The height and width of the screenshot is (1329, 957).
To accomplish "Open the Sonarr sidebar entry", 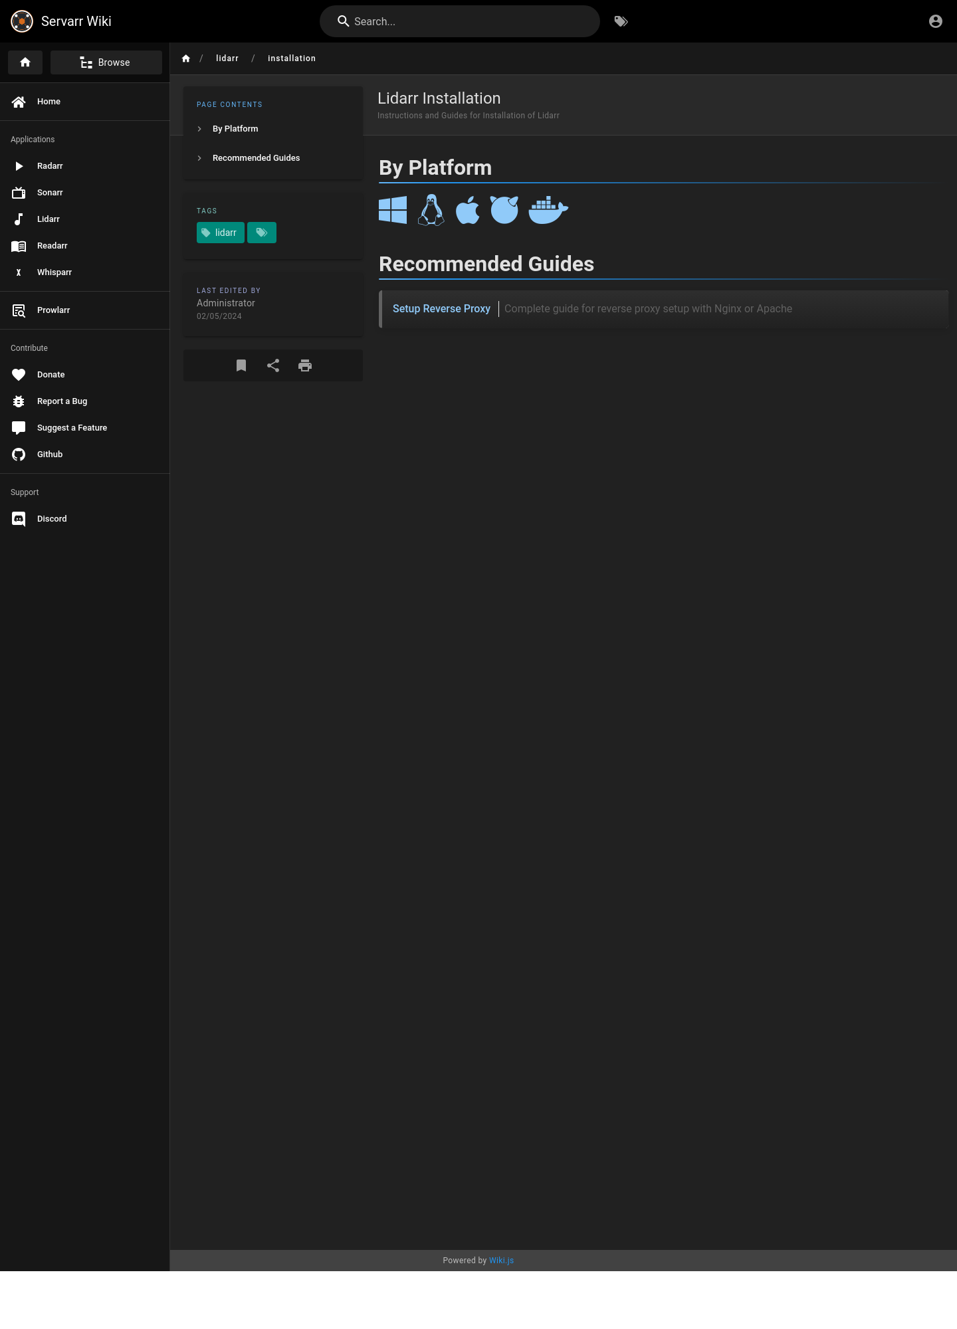I will pos(84,193).
